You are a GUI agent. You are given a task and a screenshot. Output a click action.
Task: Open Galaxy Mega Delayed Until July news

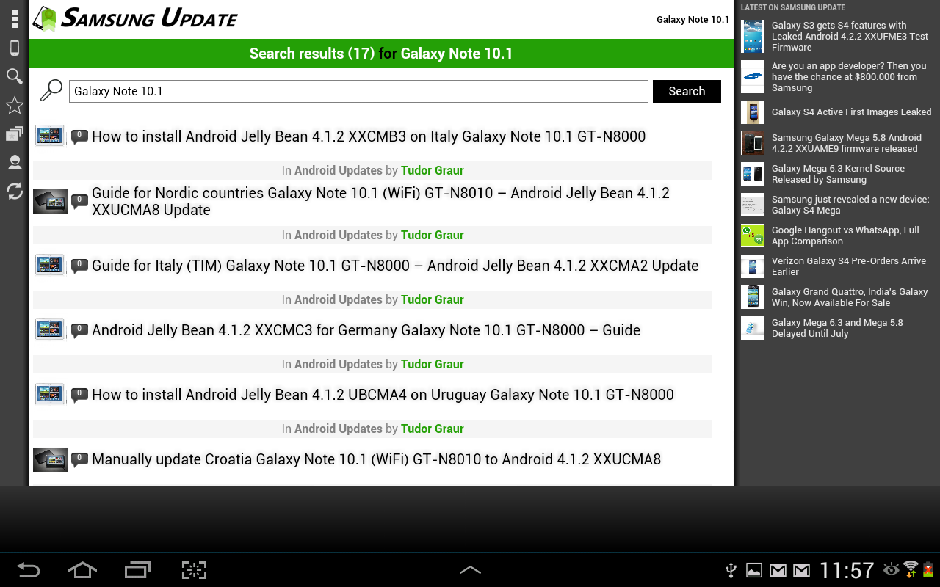click(x=837, y=328)
